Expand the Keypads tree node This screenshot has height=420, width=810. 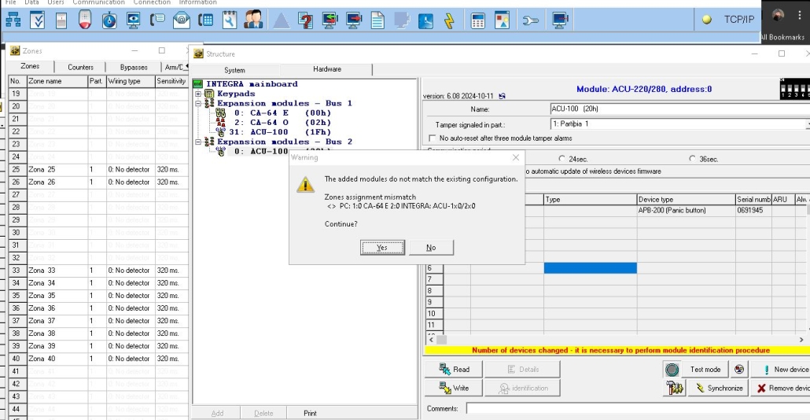coord(199,94)
